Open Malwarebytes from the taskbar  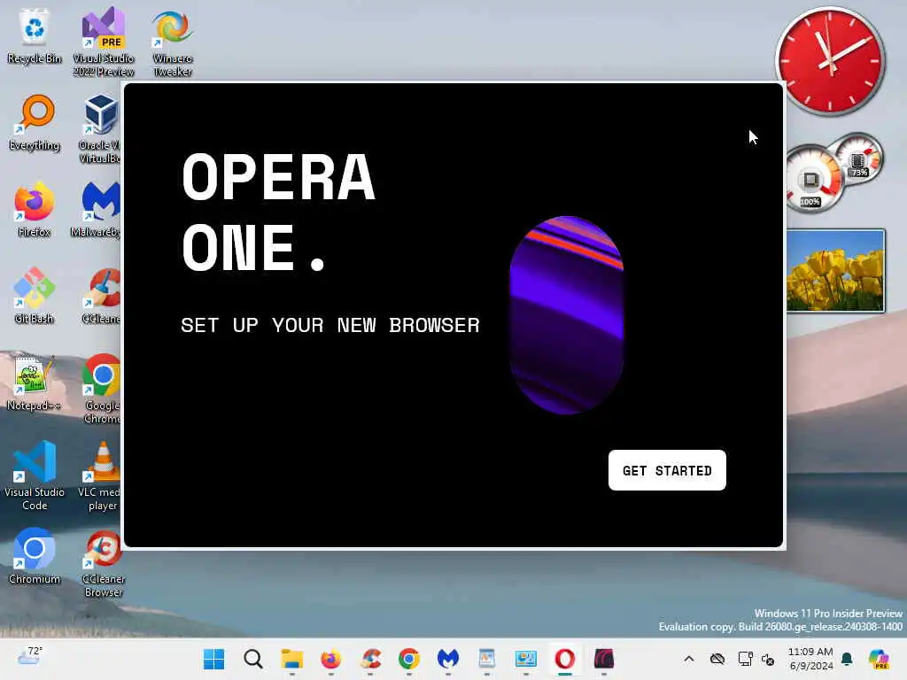point(448,659)
